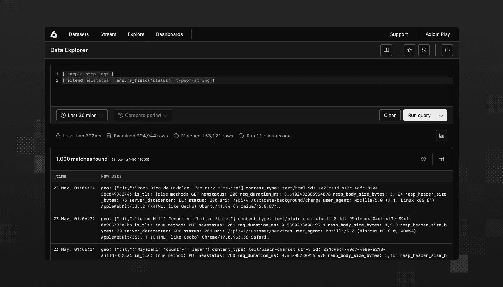Toggle the Matched 253,121 rows indicator
Image resolution: width=503 pixels, height=287 pixels.
click(203, 136)
